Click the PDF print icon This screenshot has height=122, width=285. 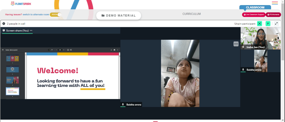click(114, 50)
